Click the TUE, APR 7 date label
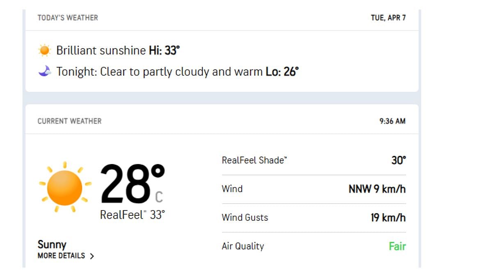The width and height of the screenshot is (492, 277). (x=388, y=18)
